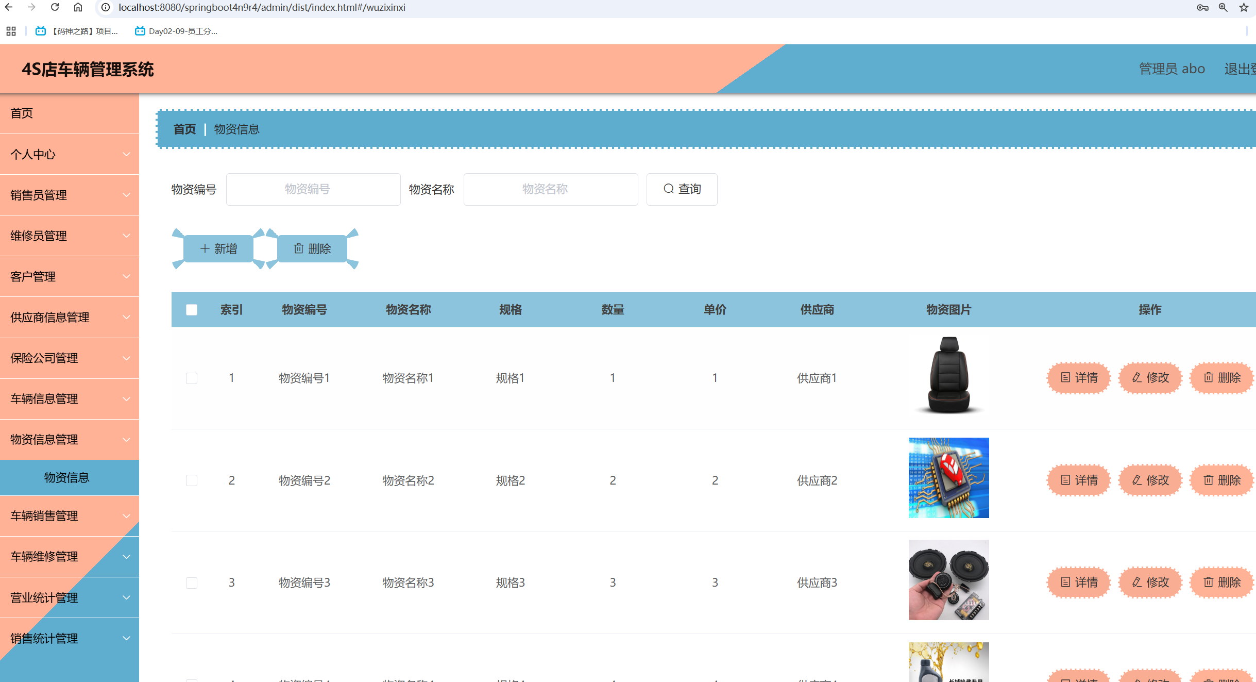Screen dimensions: 1256x682
Task: Check the checkbox for 物资编号3 row
Action: tap(192, 583)
